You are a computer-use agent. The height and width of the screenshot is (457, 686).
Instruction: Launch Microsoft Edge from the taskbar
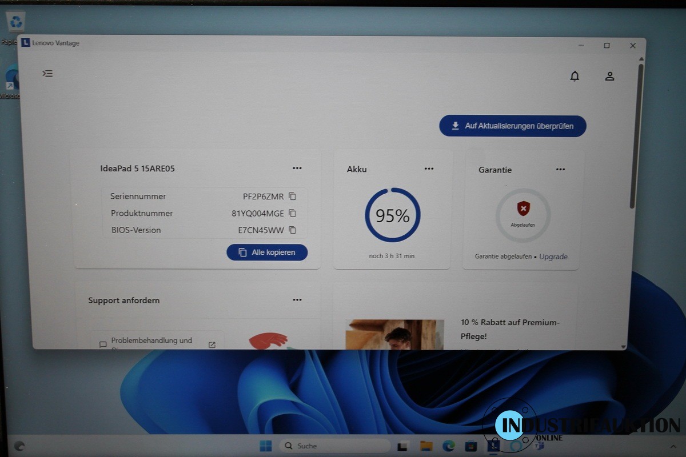pyautogui.click(x=449, y=446)
